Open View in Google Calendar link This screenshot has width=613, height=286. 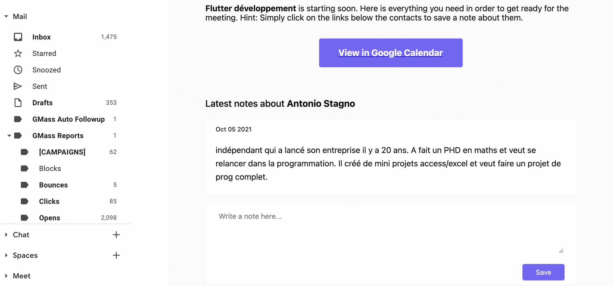tap(390, 53)
